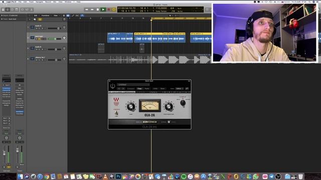This screenshot has height=180, width=321.
Task: Toggle the Inspector button in control bar
Action: click(8, 9)
